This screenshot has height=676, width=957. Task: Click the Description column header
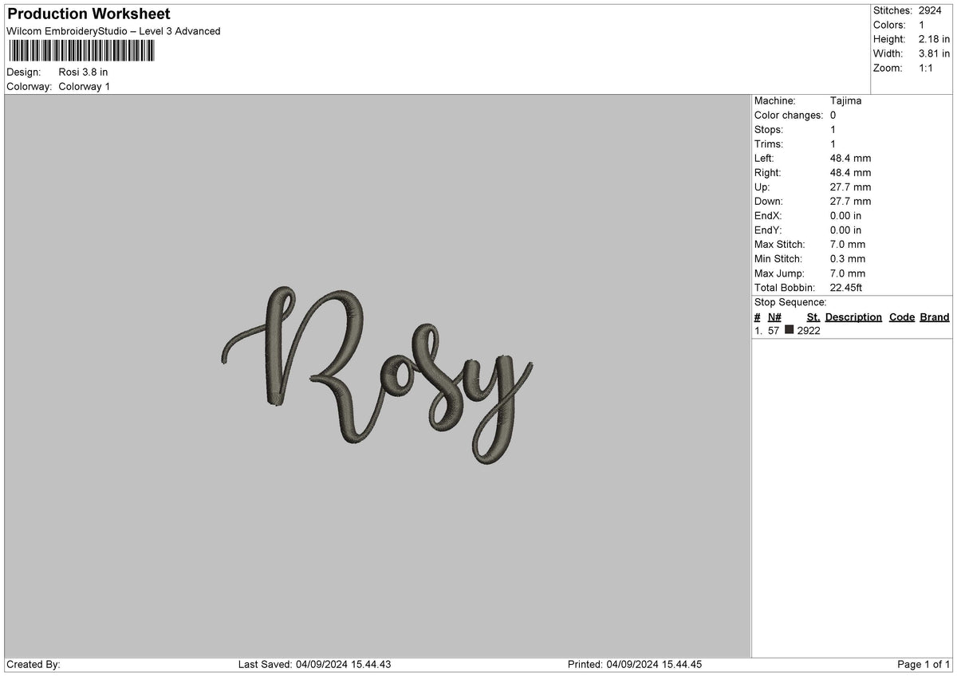853,316
